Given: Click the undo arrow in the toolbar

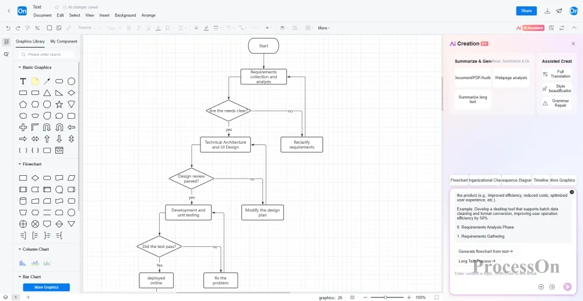Looking at the screenshot, I should (8, 28).
